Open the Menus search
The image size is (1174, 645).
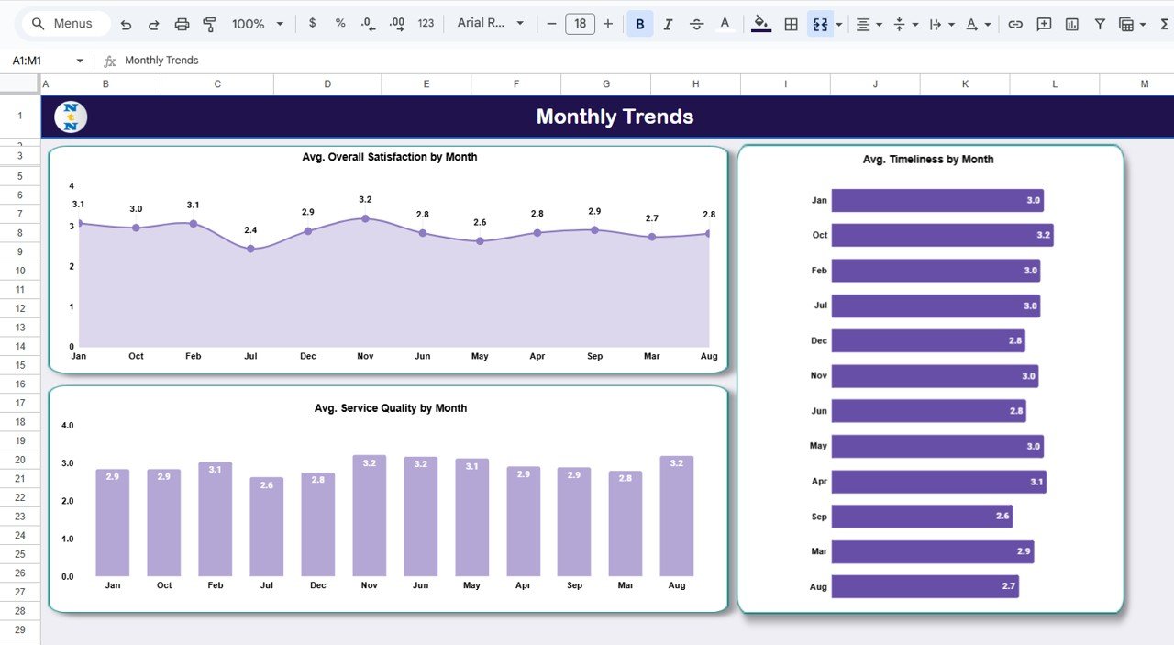[62, 24]
